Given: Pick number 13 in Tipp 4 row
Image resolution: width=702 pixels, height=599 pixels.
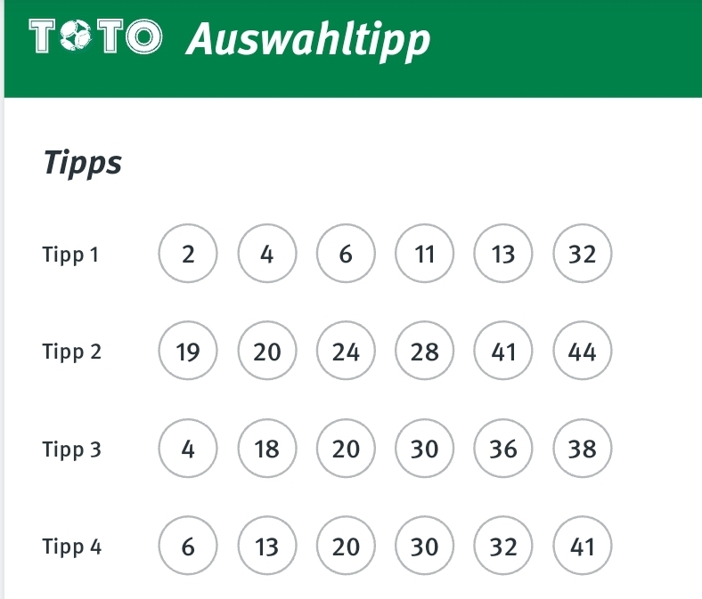Looking at the screenshot, I should [x=267, y=546].
